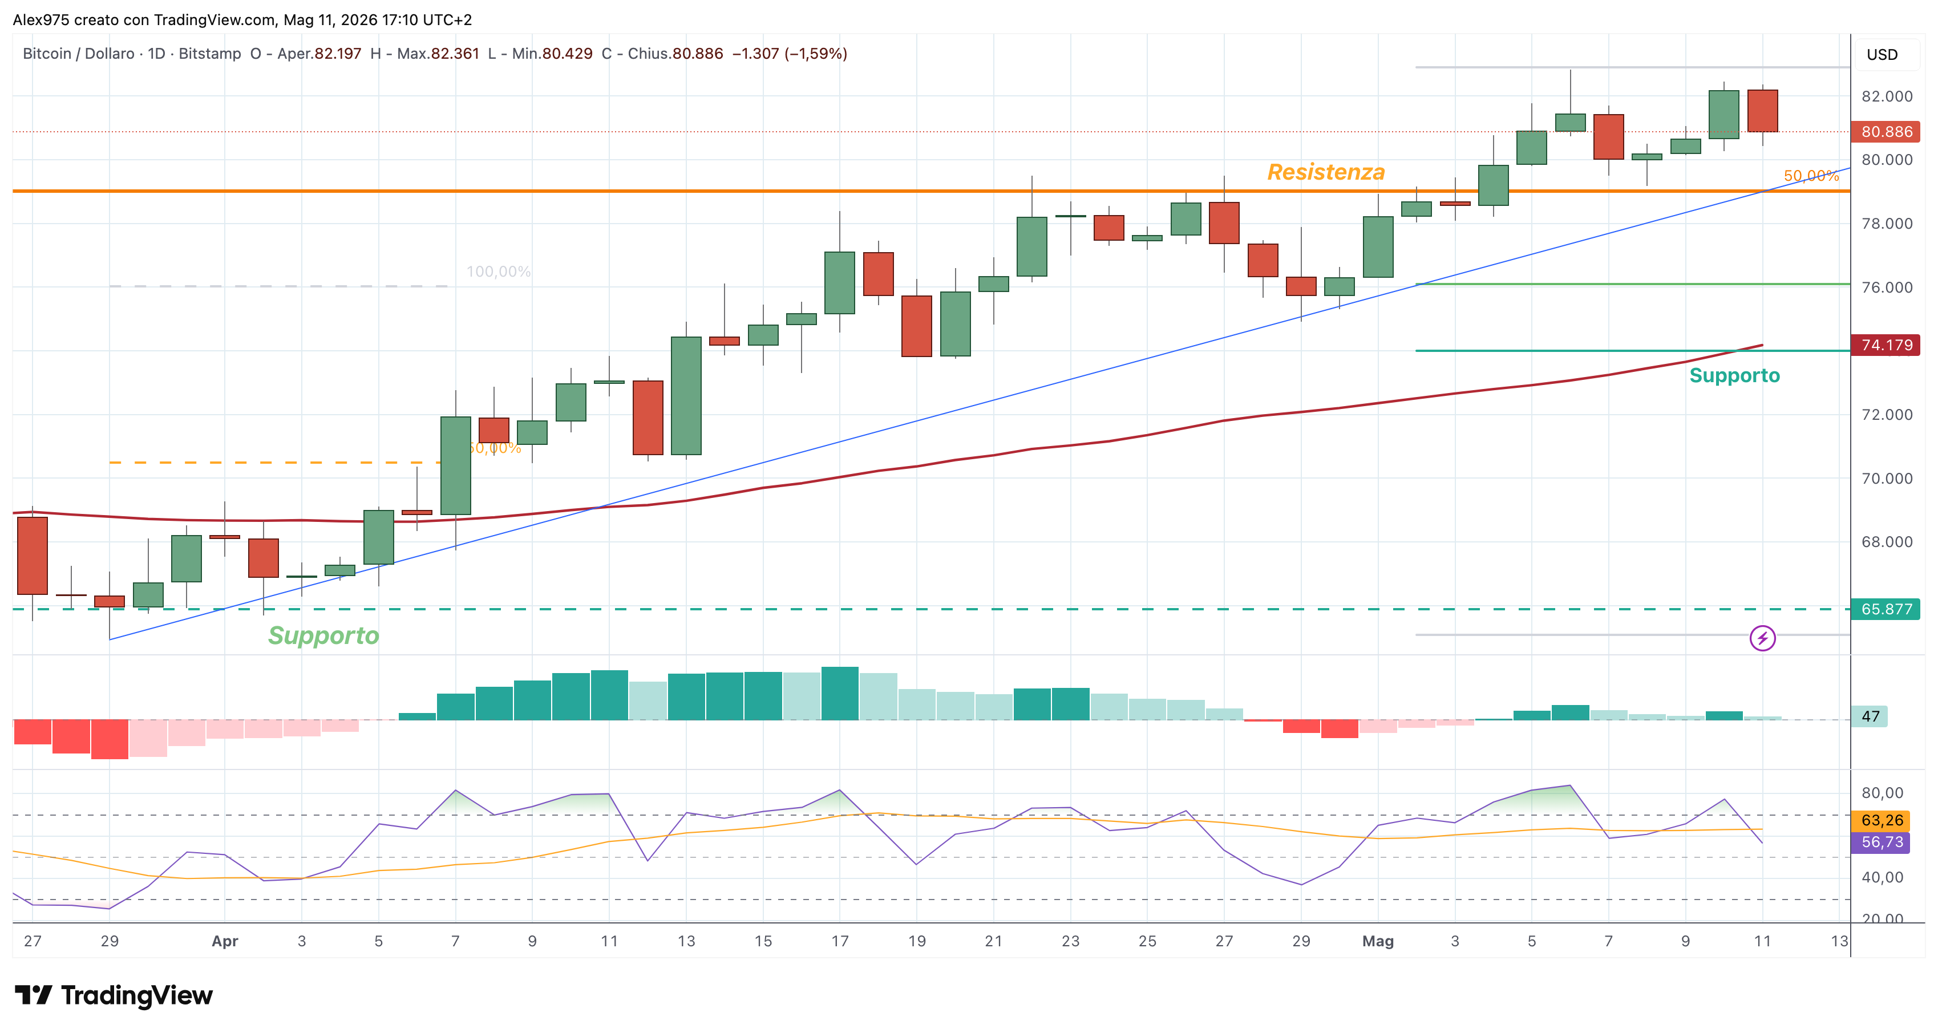This screenshot has width=1938, height=1033.
Task: Click the teal Supporto label near 74.000
Action: [1734, 375]
